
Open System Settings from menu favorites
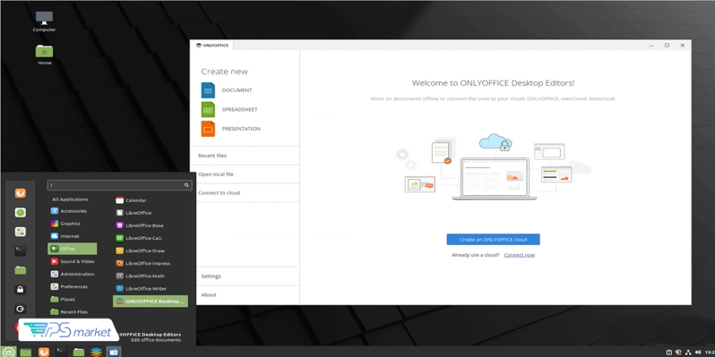pos(20,232)
